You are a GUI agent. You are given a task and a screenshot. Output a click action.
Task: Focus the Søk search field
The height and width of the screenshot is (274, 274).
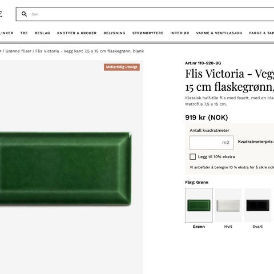pyautogui.click(x=145, y=14)
